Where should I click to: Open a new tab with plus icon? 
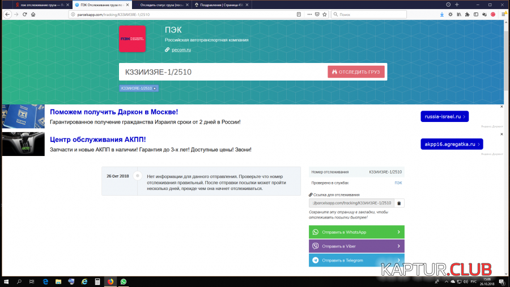pos(457,5)
